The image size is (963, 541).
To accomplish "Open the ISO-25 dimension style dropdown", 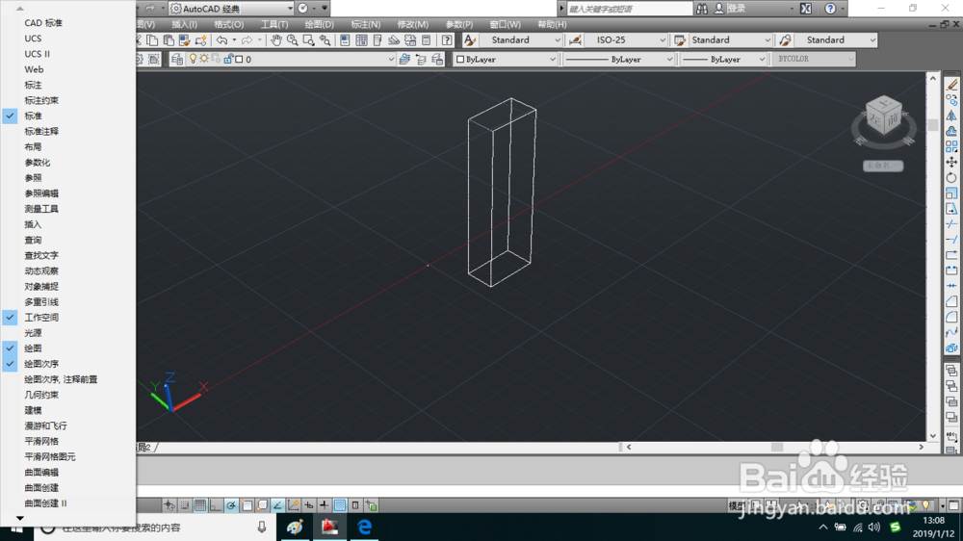I will [625, 39].
